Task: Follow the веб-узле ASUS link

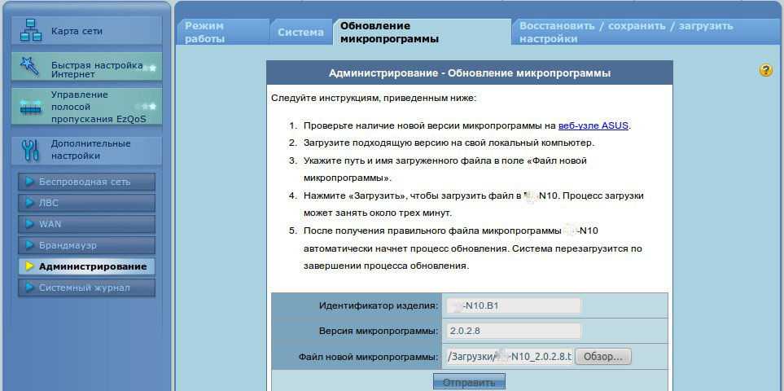Action: (593, 125)
